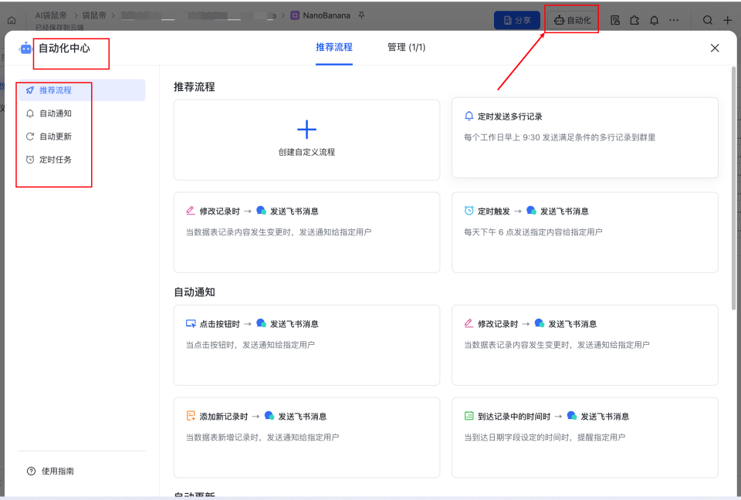Select the 定时发送多行记录 workflow card
The height and width of the screenshot is (500, 741).
tap(584, 140)
